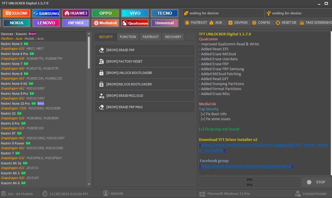Click the clock icon in status bar
Image resolution: width=332 pixels, height=198 pixels.
coord(45,194)
